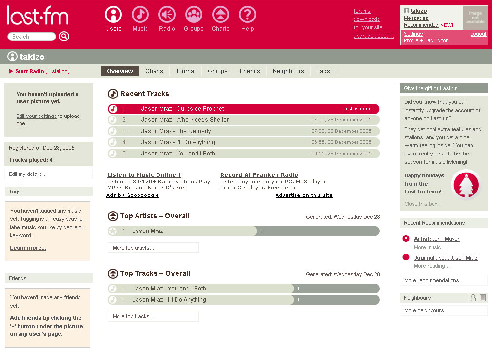
Task: Click the note icon on The Remedy recent track
Action: [113, 131]
